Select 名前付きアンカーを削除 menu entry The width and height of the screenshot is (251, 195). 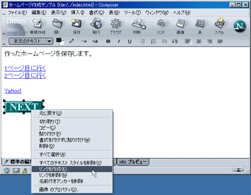click(x=72, y=181)
